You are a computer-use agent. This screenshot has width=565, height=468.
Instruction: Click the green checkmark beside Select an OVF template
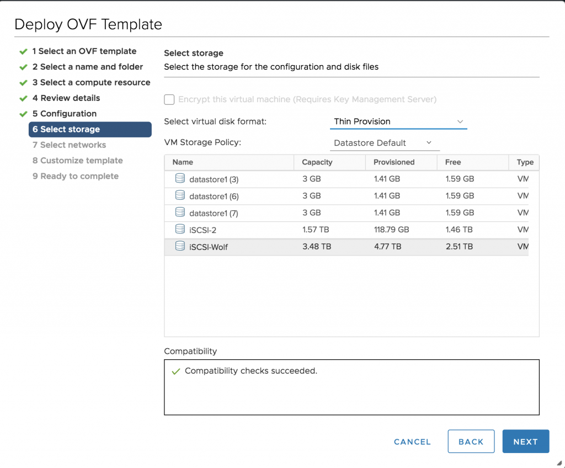(x=23, y=51)
